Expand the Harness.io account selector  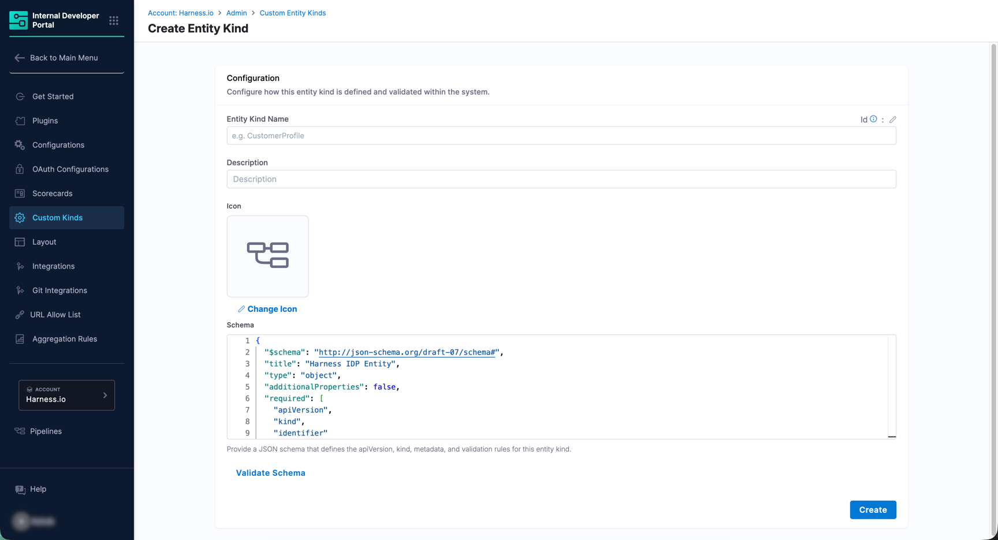[x=66, y=395]
